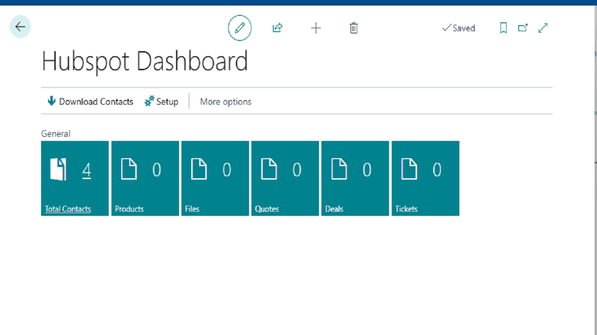597x335 pixels.
Task: Open page in new window icon
Action: click(x=523, y=28)
